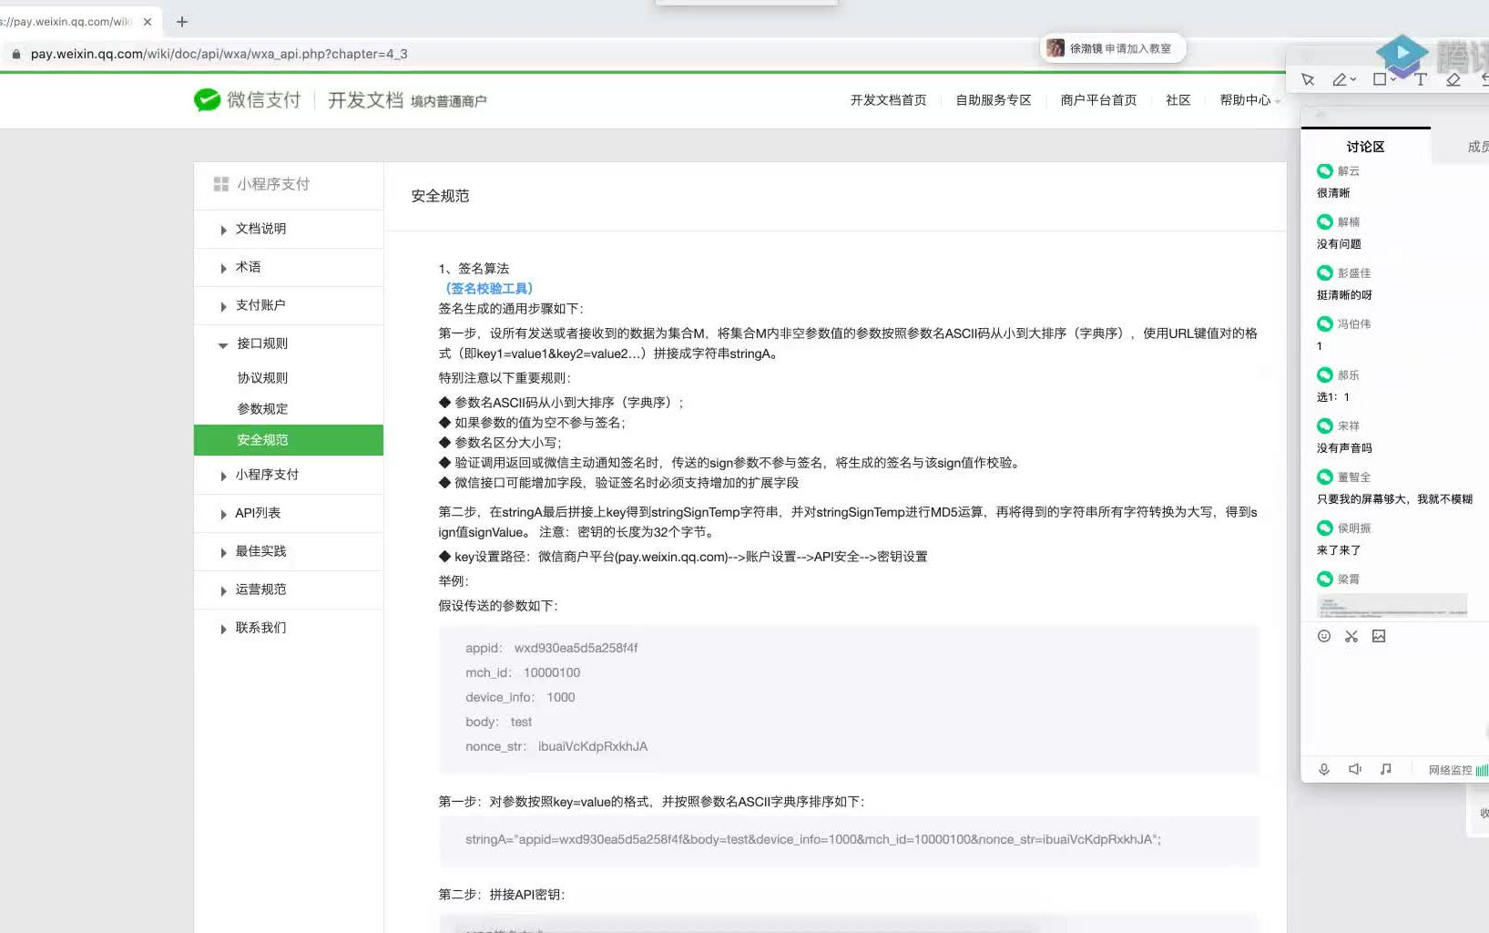Toggle the microphone mute
This screenshot has height=933, width=1489.
click(x=1323, y=769)
